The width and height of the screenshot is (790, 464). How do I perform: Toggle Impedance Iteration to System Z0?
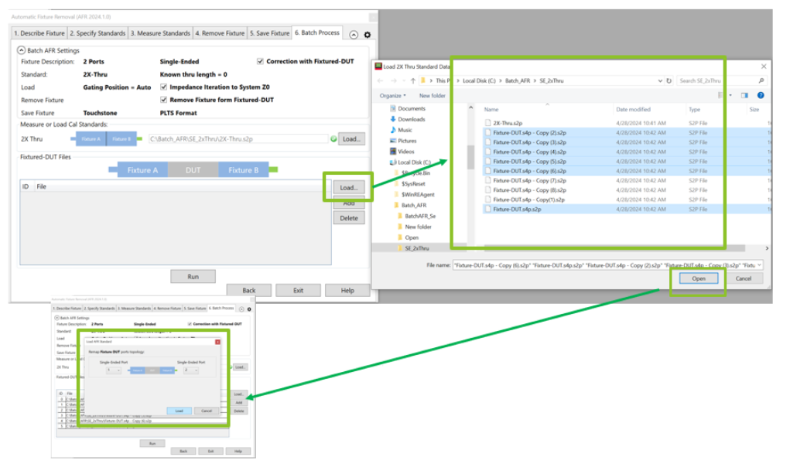pos(163,87)
